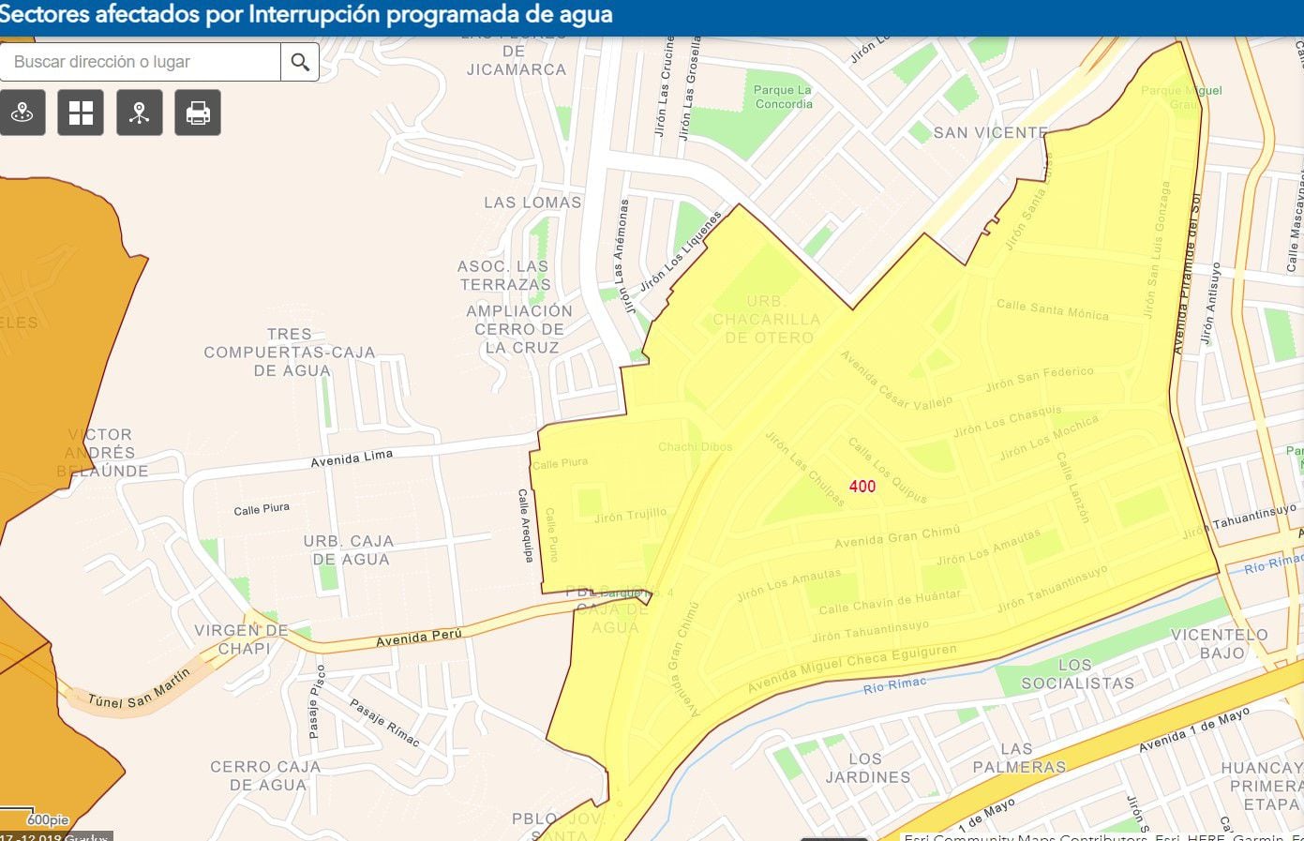
Task: Click the 'Calle Los Quipus' label
Action: (888, 471)
